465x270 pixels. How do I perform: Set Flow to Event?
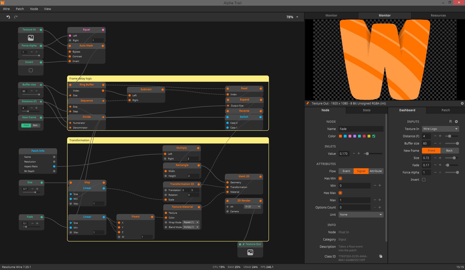click(x=346, y=171)
